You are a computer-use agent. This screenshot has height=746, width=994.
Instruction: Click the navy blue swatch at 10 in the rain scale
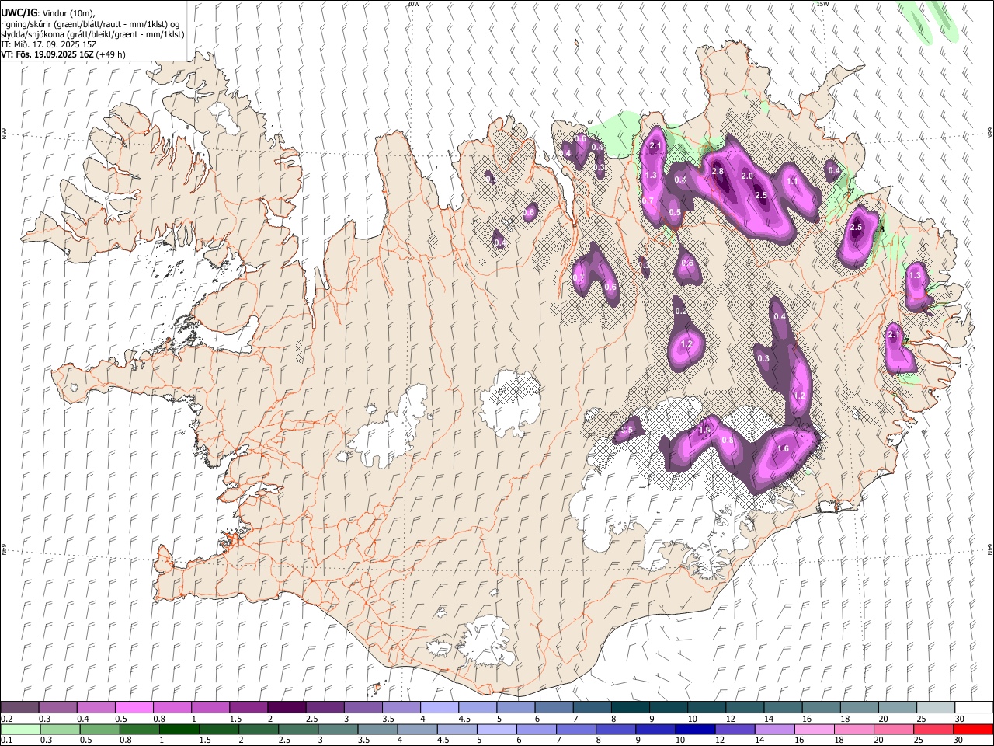695,730
